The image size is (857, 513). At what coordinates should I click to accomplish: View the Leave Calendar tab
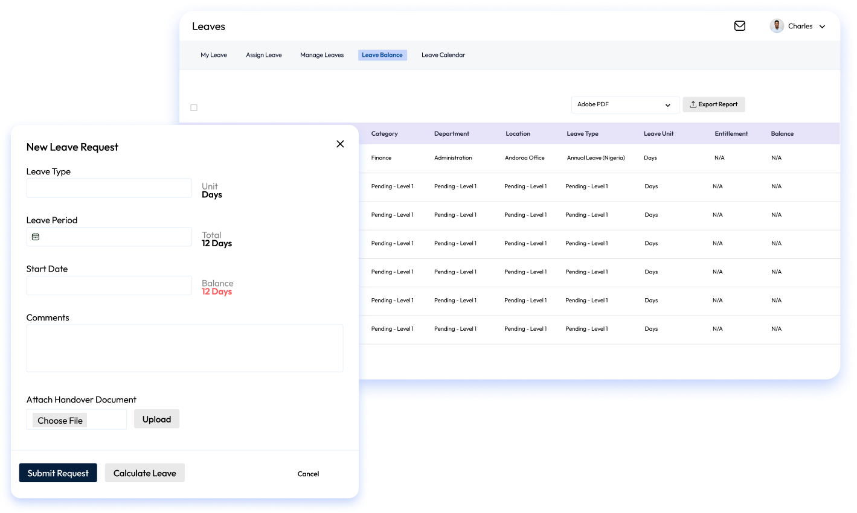pyautogui.click(x=443, y=55)
